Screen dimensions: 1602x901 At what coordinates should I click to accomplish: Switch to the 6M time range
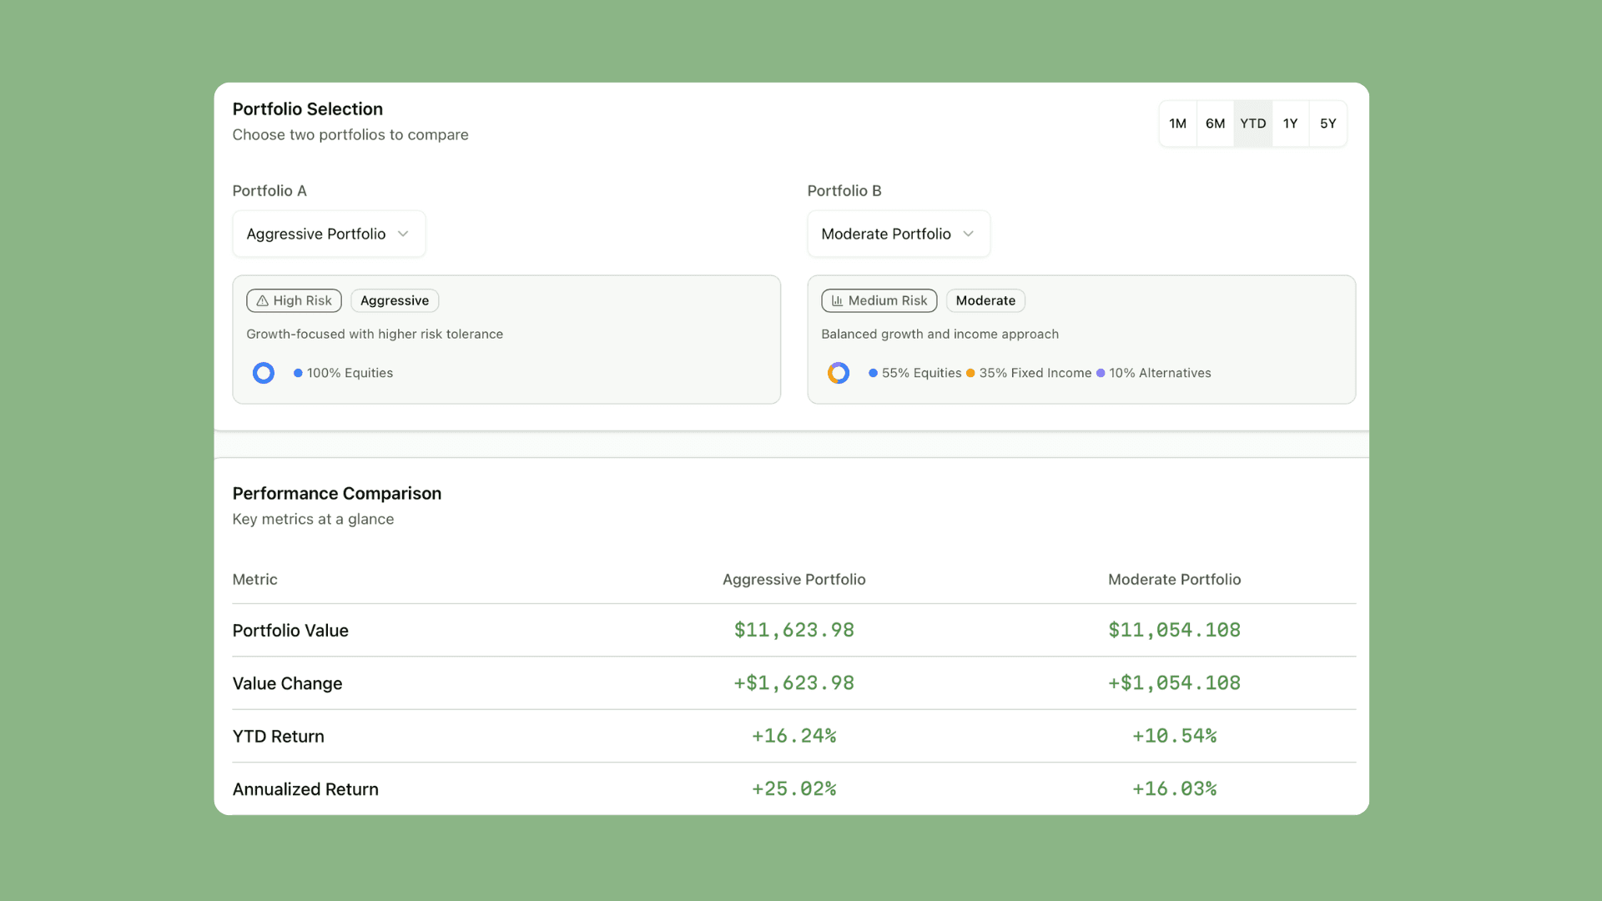point(1215,123)
